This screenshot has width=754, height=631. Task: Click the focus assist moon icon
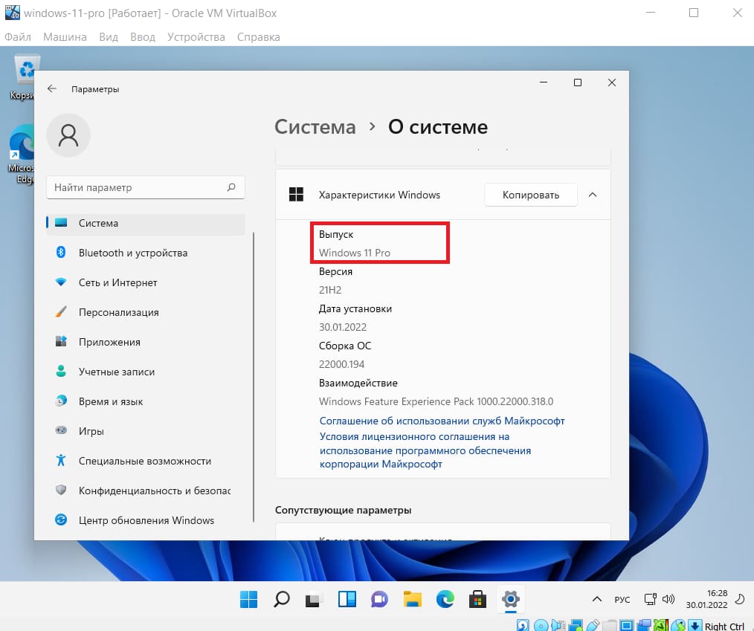(x=740, y=599)
